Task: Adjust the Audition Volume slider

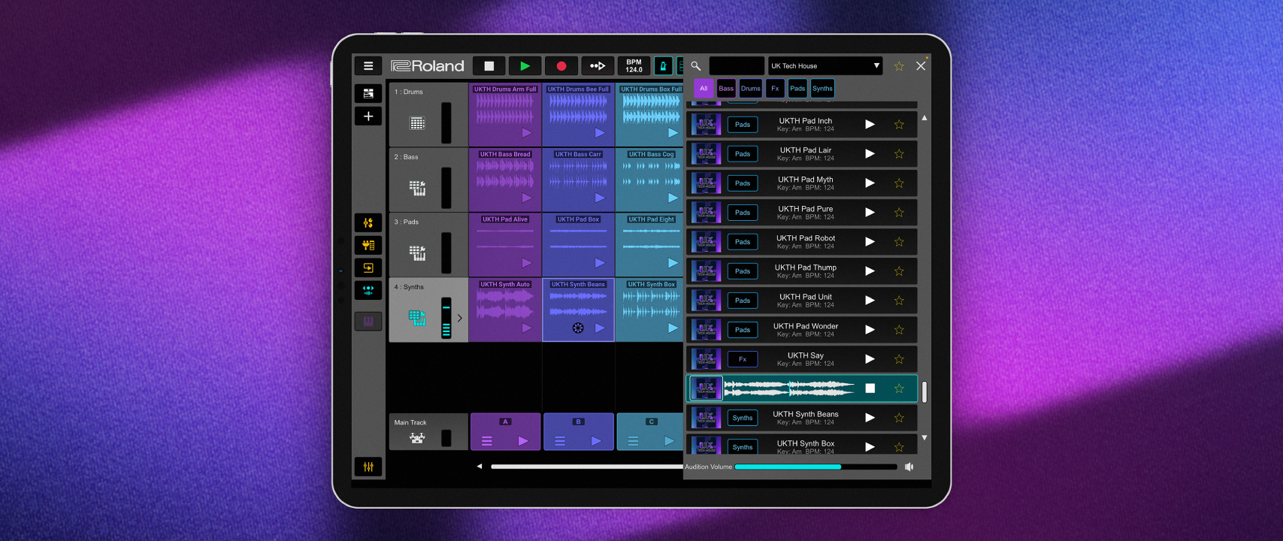Action: click(815, 467)
